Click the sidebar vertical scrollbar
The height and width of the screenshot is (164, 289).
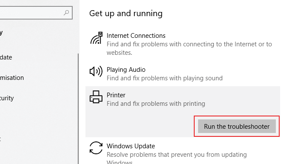78,109
